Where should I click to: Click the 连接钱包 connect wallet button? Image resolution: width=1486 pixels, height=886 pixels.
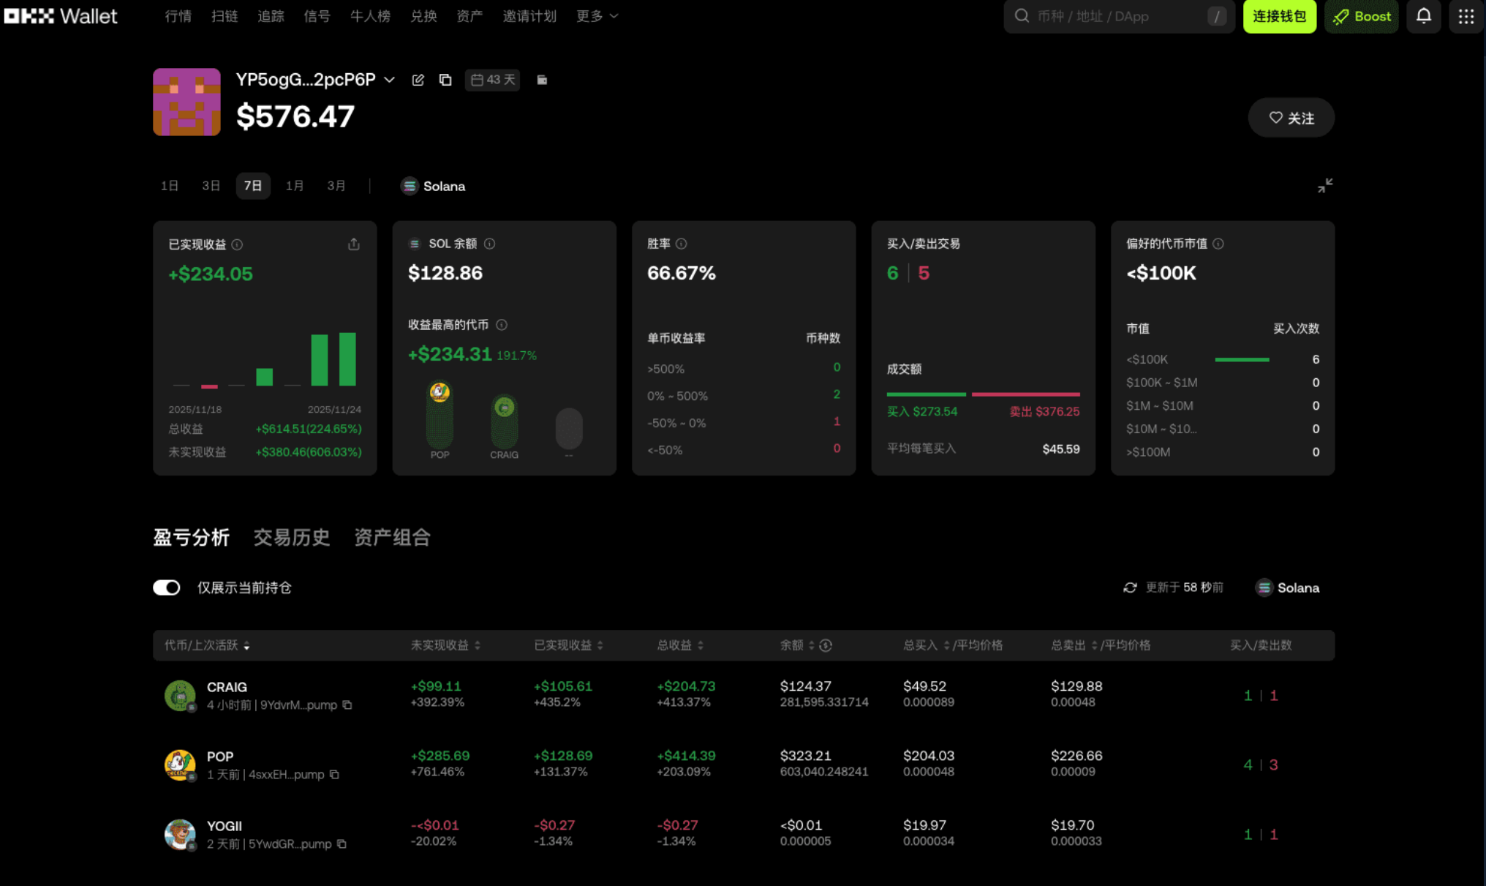click(x=1279, y=16)
